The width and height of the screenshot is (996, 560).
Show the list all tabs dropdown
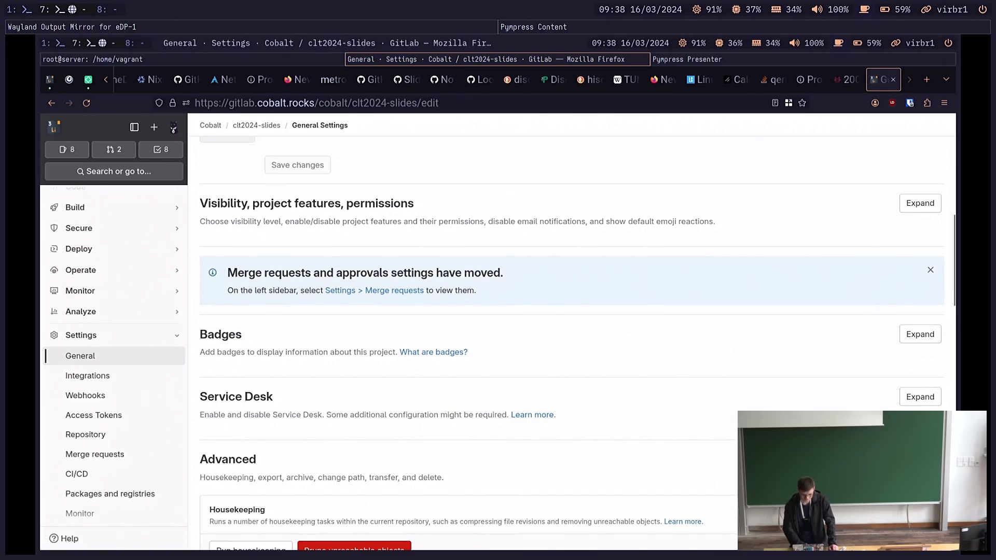946,79
